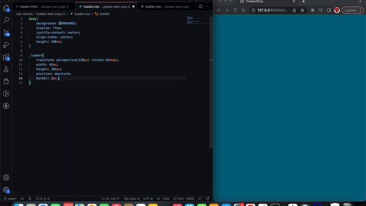The width and height of the screenshot is (366, 206).
Task: Click the 127.0.0.1:5500 address bar
Action: click(x=272, y=10)
